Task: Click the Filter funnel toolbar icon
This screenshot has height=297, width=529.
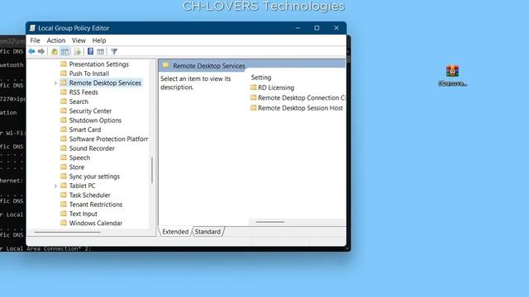Action: (x=114, y=51)
